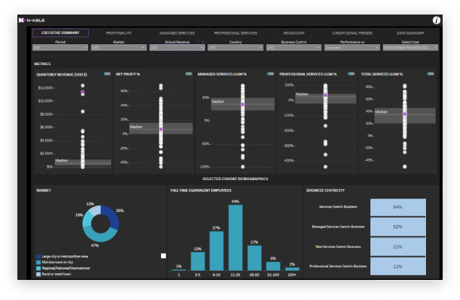460x300 pixels.
Task: Toggle the Quarterly Revenue switch
Action: [x=108, y=74]
